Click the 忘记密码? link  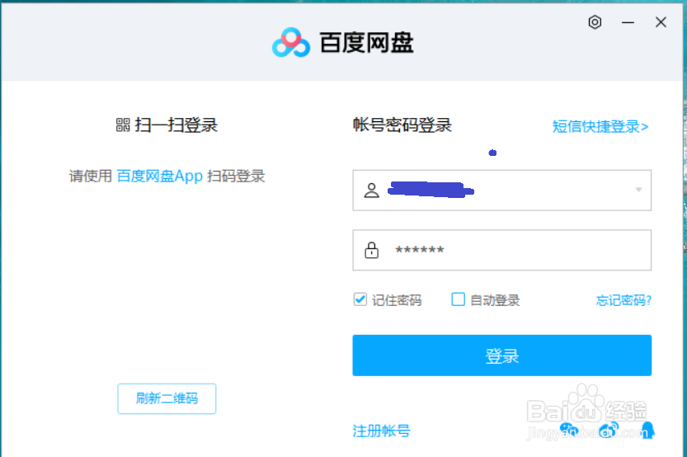click(x=623, y=300)
